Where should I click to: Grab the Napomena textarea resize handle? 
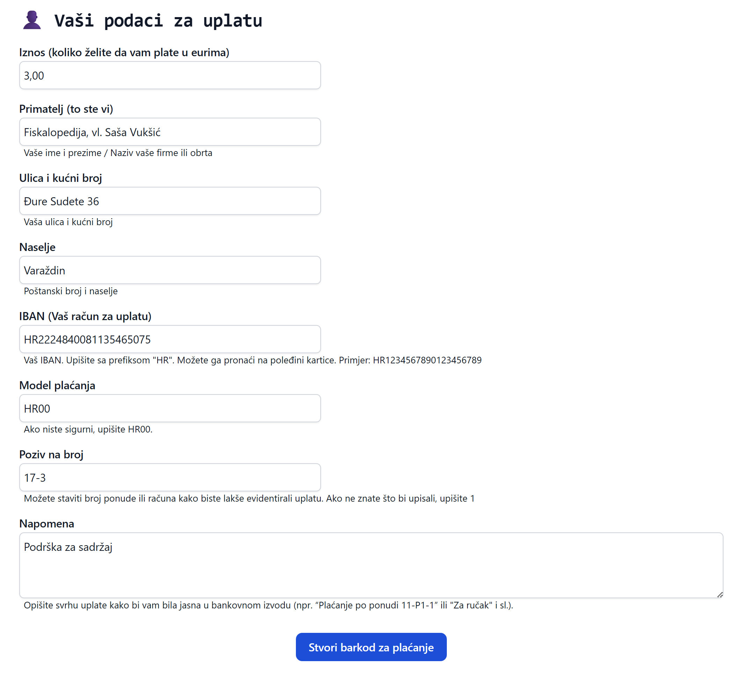click(x=720, y=595)
